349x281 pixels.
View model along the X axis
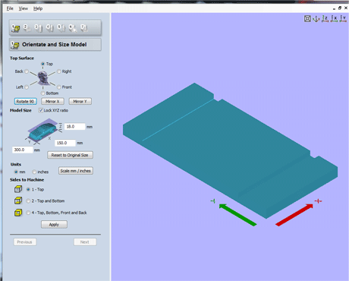[x=334, y=18]
